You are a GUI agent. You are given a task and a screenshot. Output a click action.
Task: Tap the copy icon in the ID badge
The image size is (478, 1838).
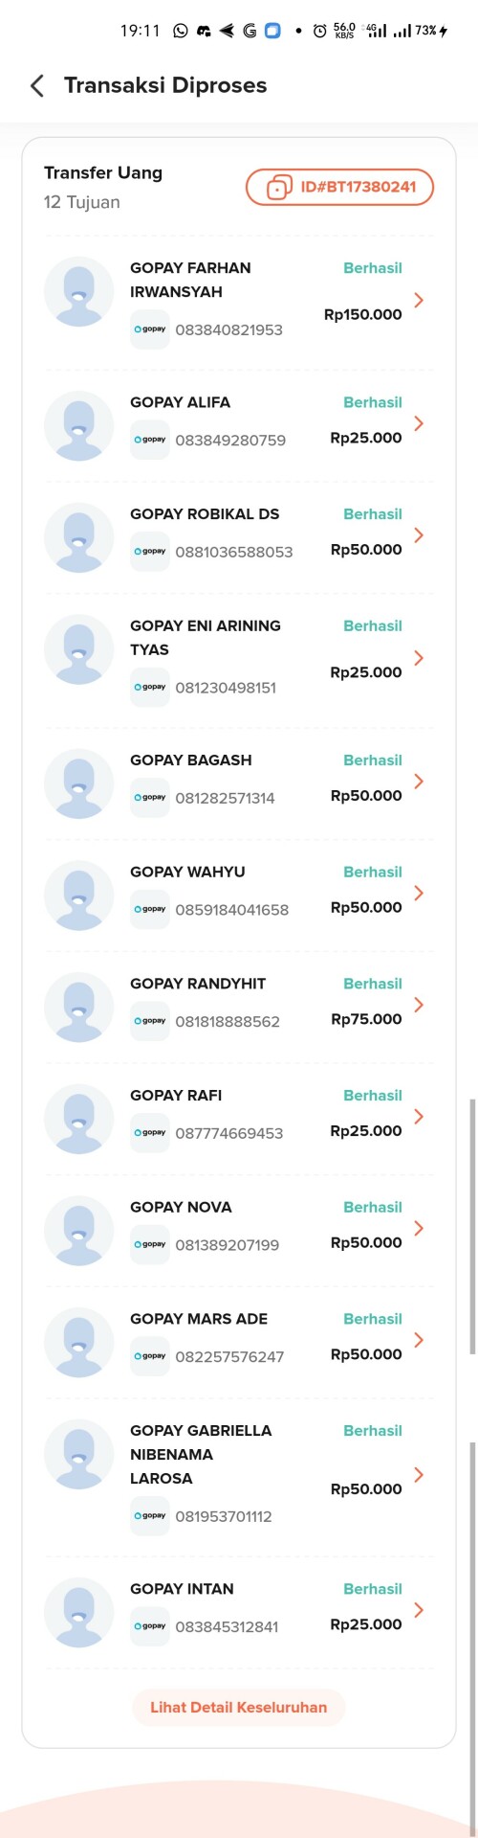click(278, 187)
